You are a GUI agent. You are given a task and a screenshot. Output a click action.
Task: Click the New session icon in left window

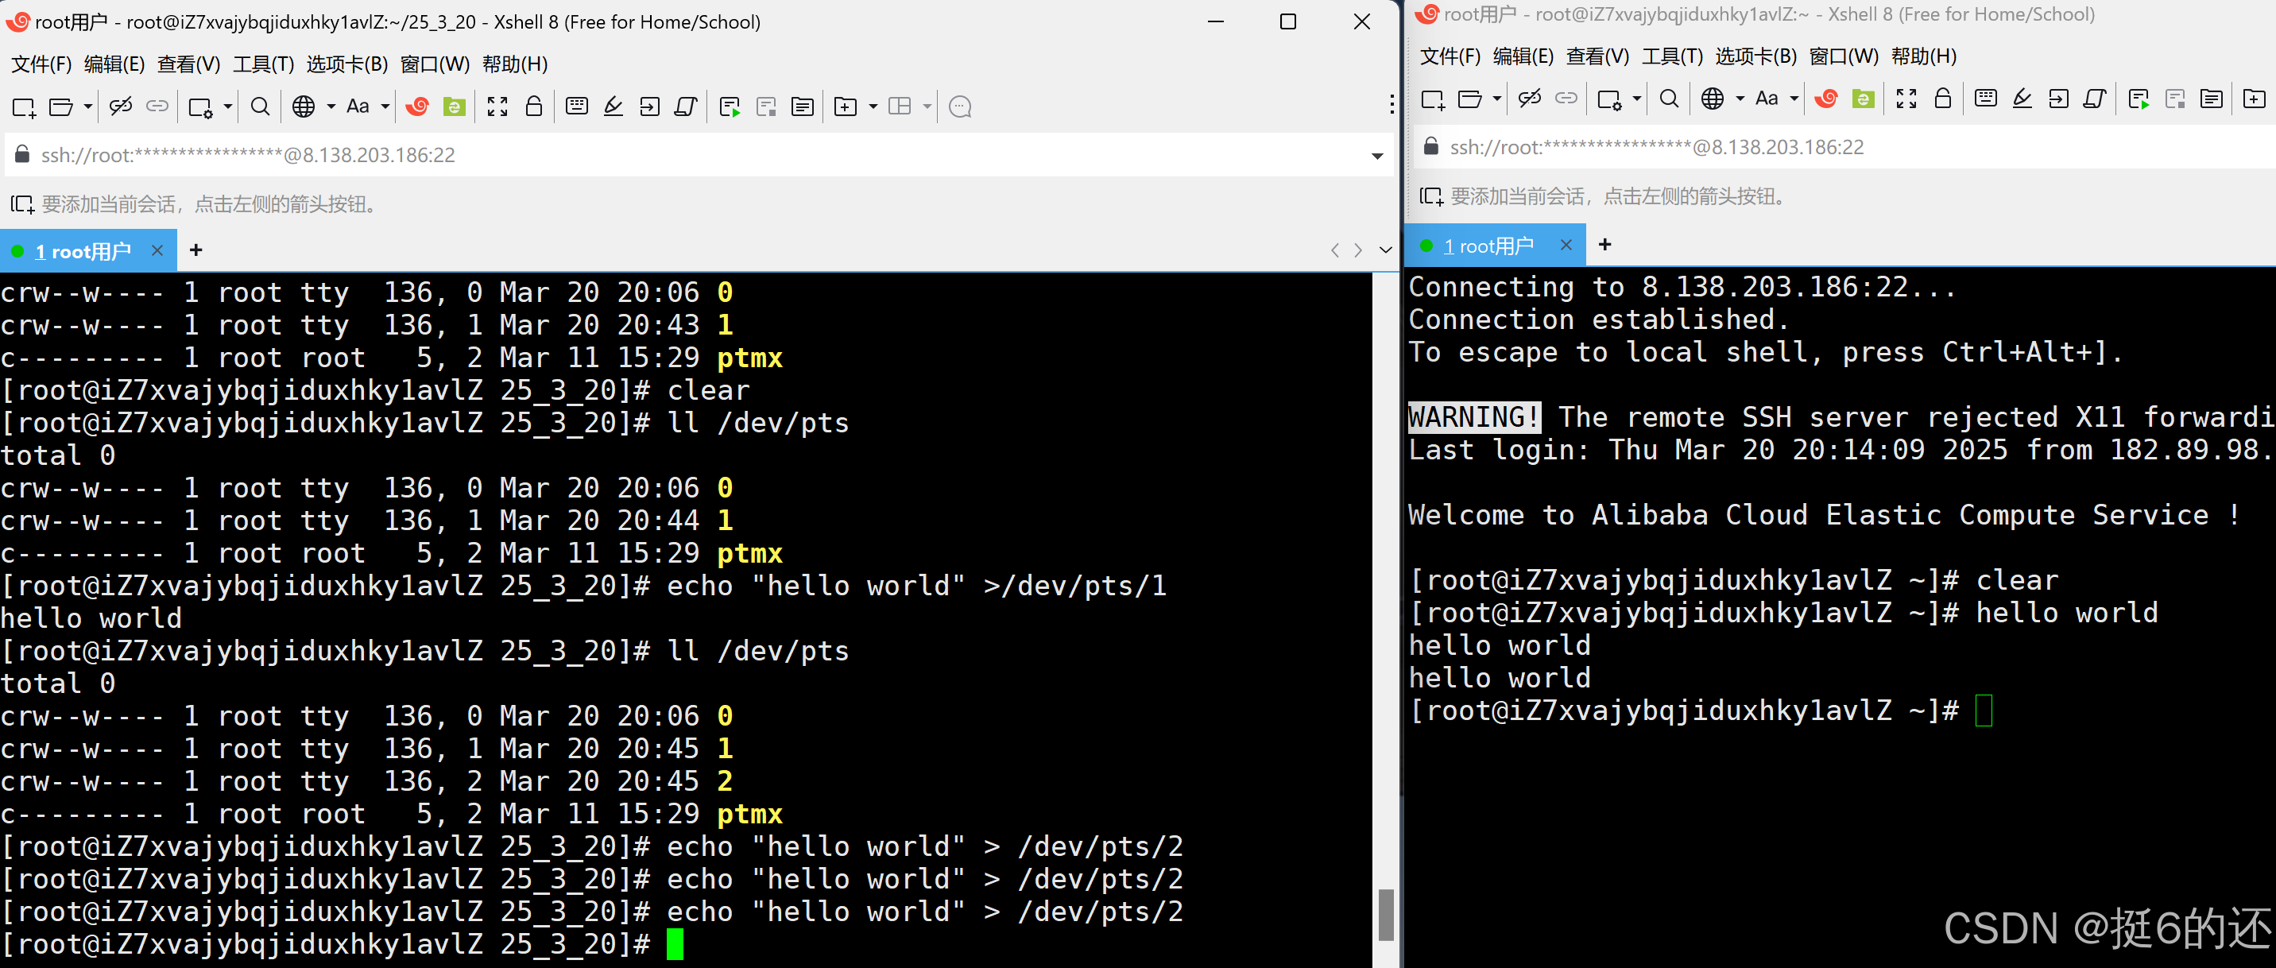(x=23, y=106)
